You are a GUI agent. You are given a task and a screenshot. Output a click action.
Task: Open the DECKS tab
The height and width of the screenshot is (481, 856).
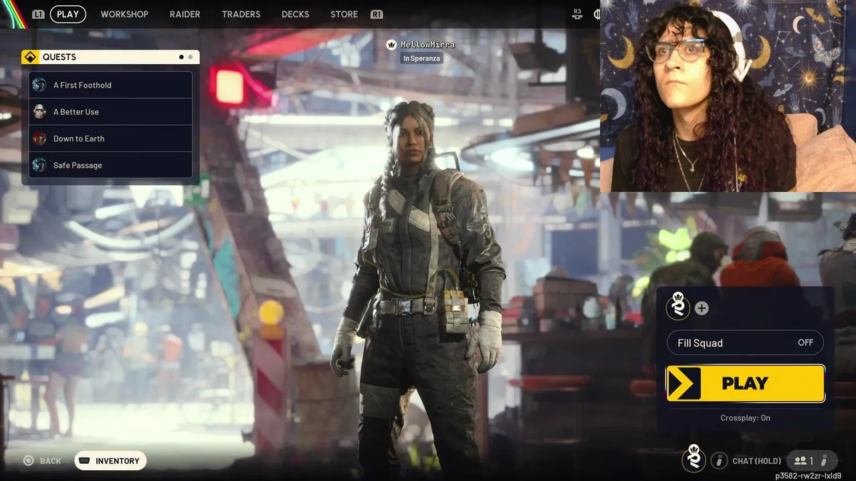click(x=296, y=14)
